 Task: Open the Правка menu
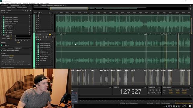pos(7,3)
